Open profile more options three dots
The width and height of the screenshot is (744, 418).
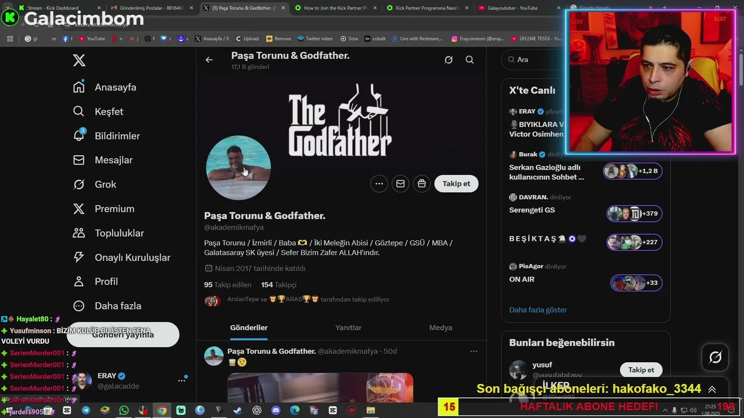point(379,183)
